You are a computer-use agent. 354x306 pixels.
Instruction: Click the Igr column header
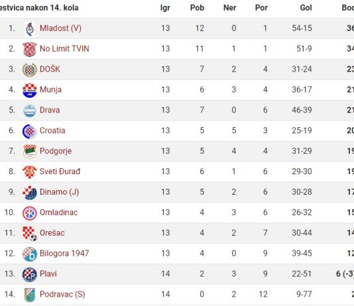165,8
